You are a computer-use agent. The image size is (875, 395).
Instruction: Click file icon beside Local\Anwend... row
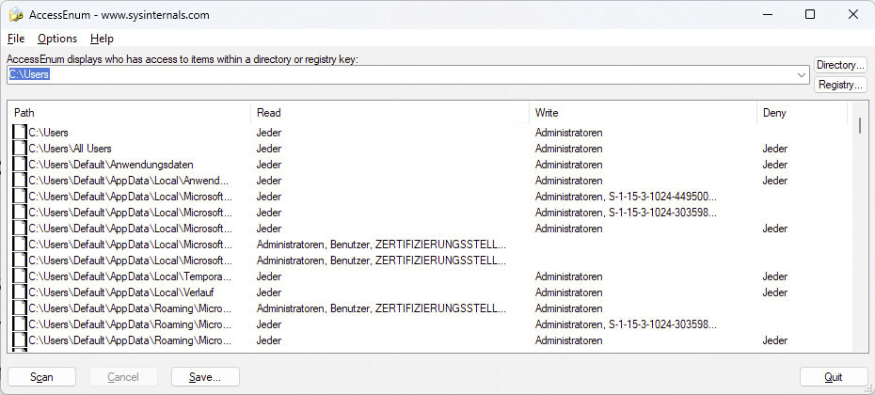20,181
